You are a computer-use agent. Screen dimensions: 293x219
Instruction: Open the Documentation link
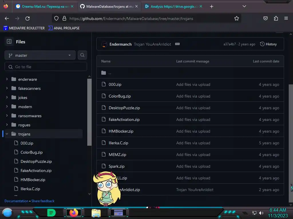[16, 201]
